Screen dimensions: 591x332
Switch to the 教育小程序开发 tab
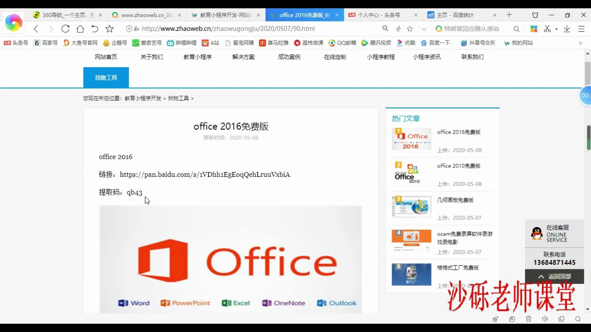click(225, 15)
